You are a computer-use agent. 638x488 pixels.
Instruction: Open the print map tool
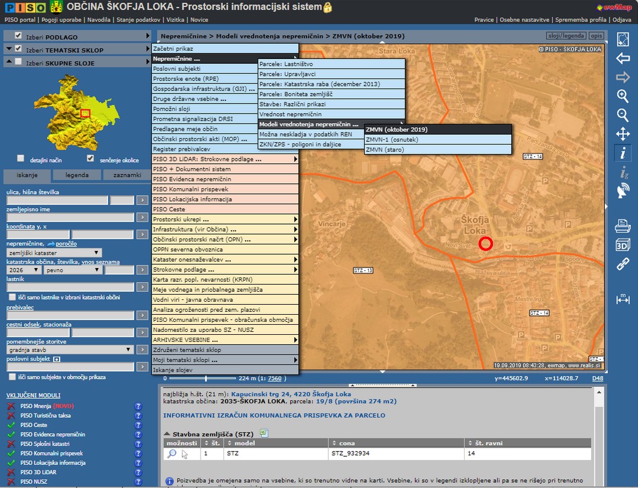(x=623, y=225)
